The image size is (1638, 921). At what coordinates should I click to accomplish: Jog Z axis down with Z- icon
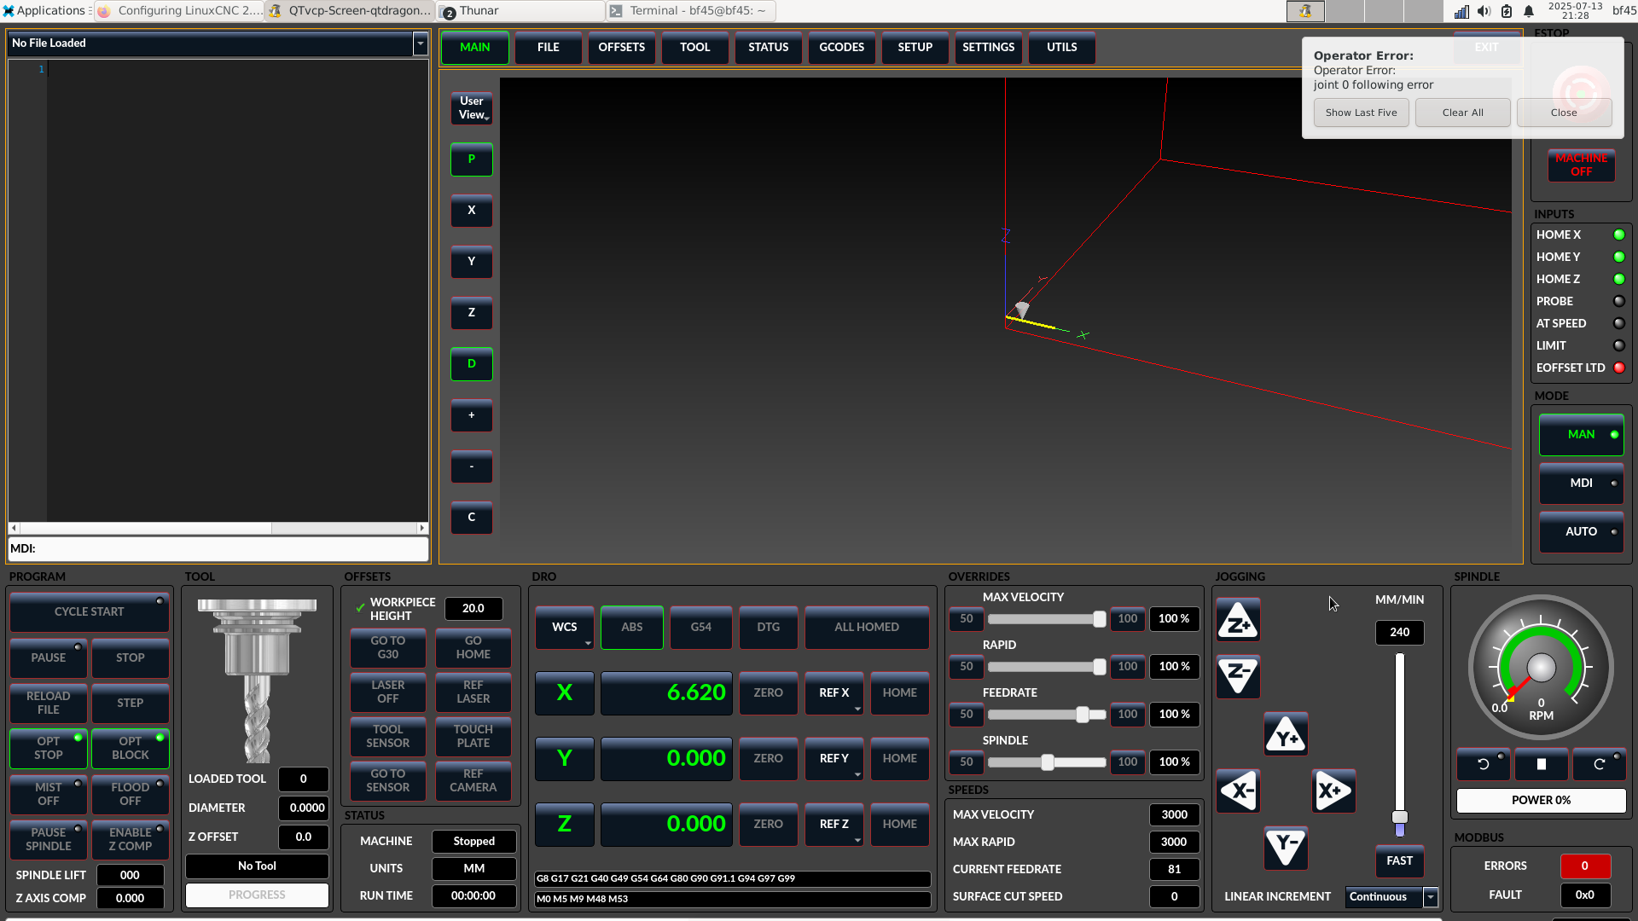(1238, 677)
